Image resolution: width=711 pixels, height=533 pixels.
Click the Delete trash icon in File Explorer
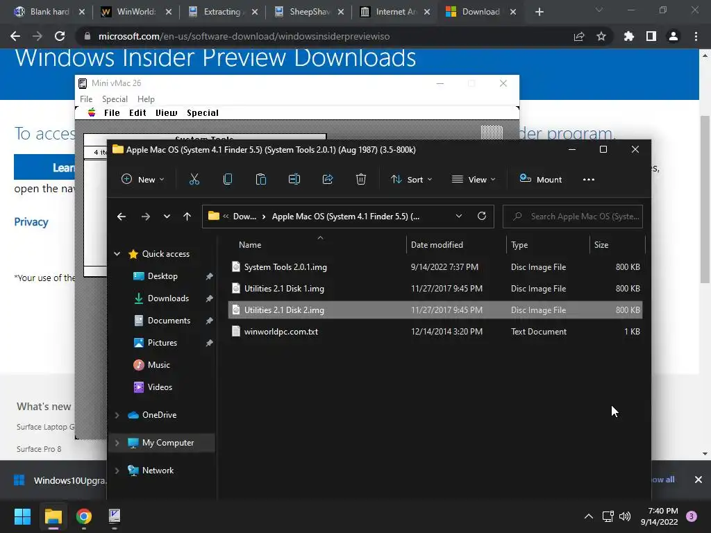(361, 180)
